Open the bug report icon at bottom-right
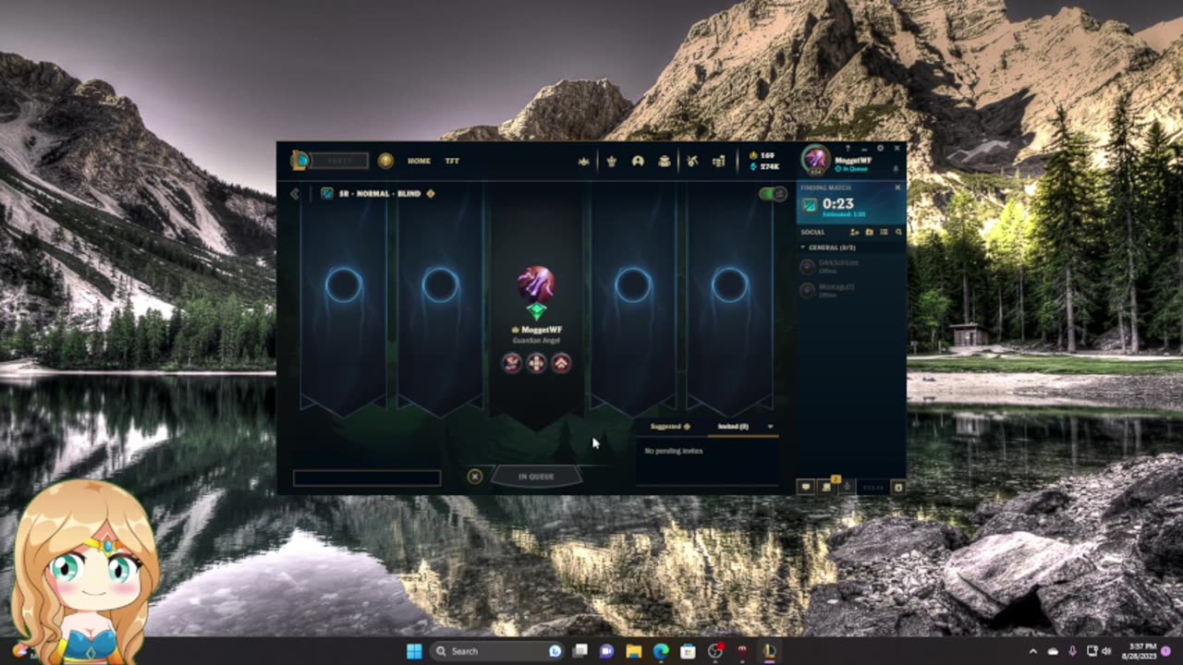The height and width of the screenshot is (665, 1183). tap(897, 487)
